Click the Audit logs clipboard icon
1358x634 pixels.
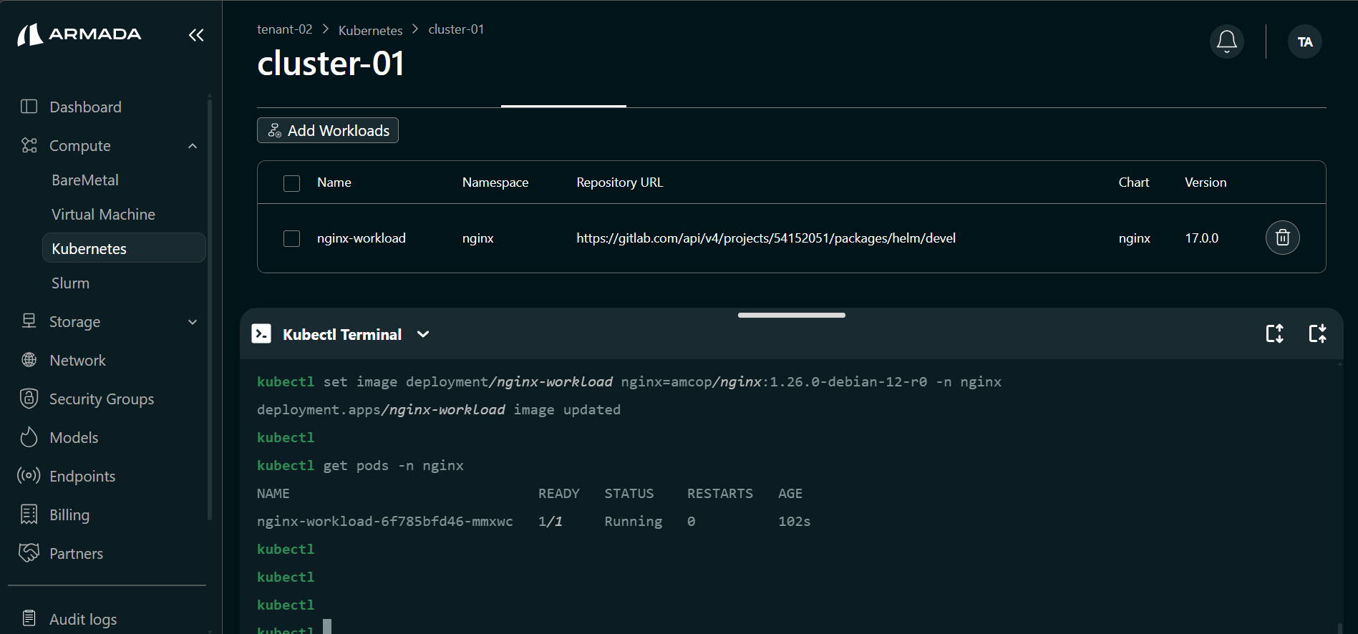(29, 619)
